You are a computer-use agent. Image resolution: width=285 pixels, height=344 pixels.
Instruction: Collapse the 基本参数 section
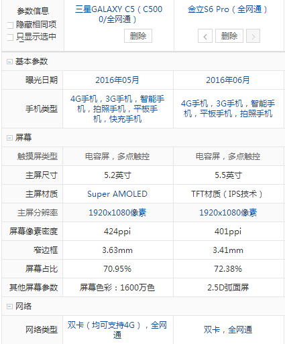point(9,62)
